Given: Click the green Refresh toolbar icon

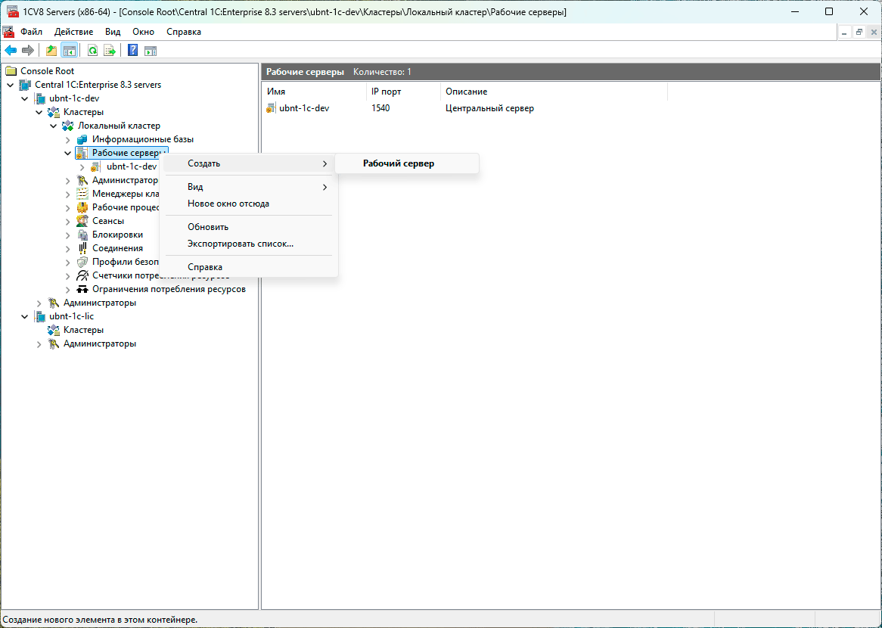Looking at the screenshot, I should tap(92, 51).
